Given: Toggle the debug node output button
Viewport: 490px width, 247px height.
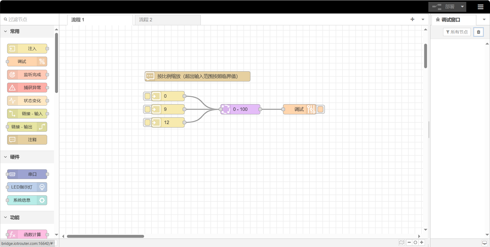Looking at the screenshot, I should pos(321,109).
